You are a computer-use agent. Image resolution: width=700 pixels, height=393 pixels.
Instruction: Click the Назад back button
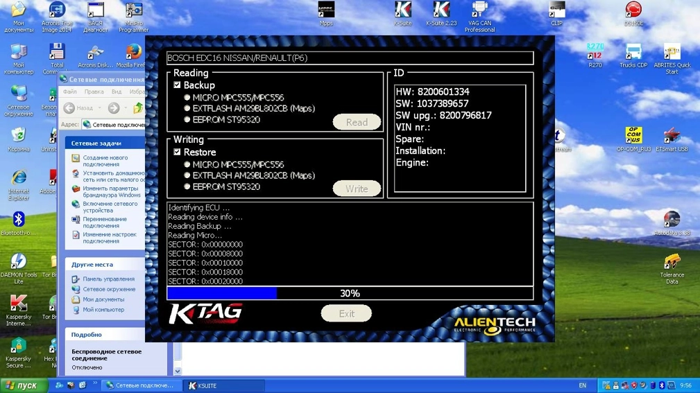click(78, 108)
